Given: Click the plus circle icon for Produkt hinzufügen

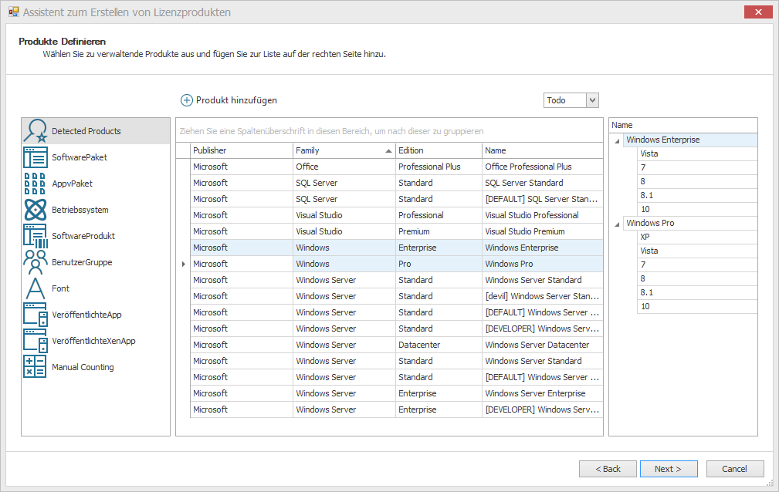Looking at the screenshot, I should click(x=186, y=100).
